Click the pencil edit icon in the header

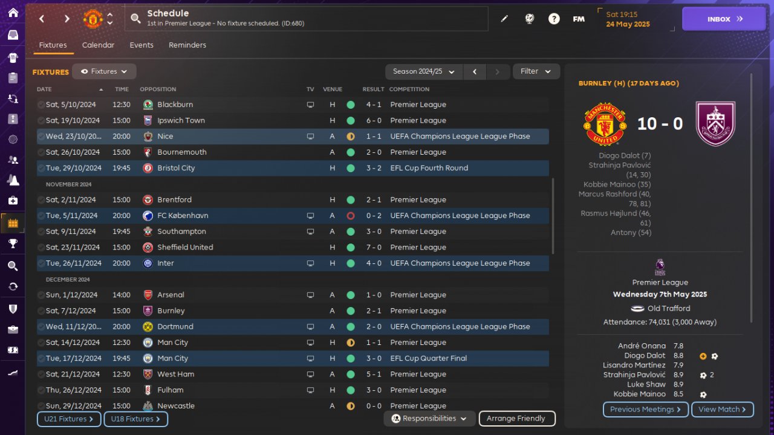point(504,19)
